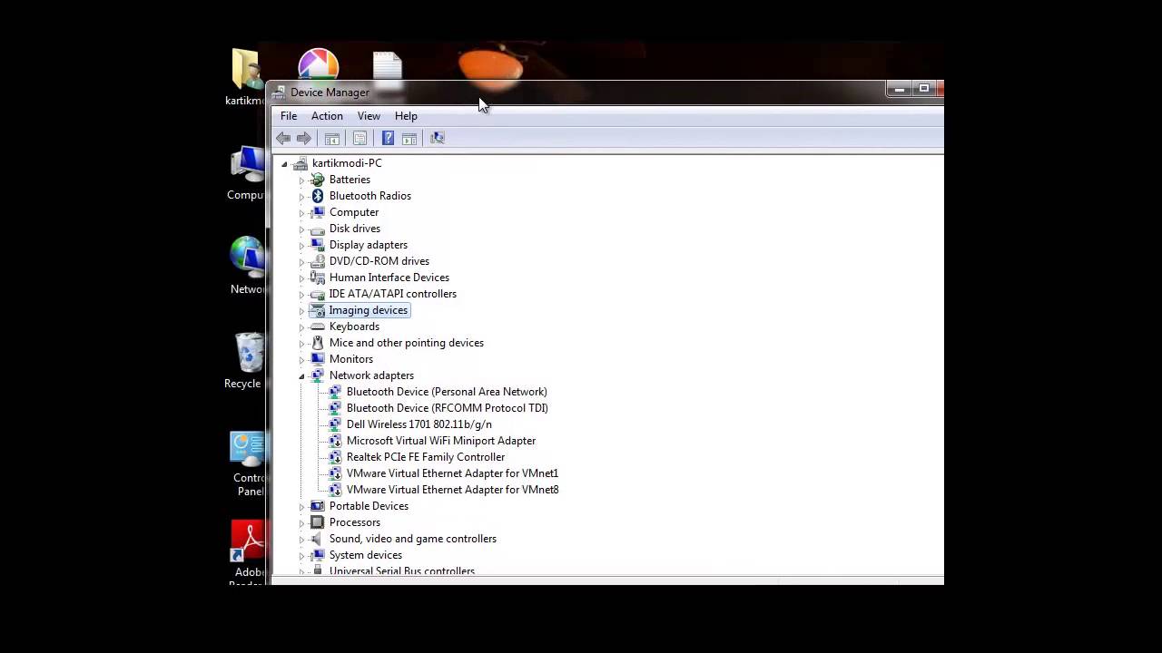Viewport: 1162px width, 653px height.
Task: Click Scan for hardware changes icon
Action: [x=438, y=138]
